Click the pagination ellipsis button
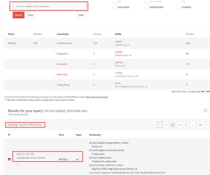This screenshot has width=210, height=175. 193,125
